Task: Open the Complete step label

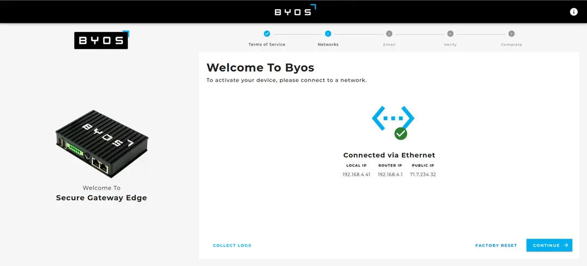Action: [x=511, y=45]
